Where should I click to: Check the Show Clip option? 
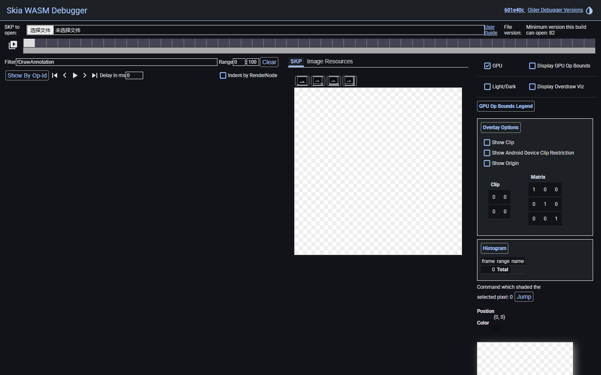click(x=487, y=142)
